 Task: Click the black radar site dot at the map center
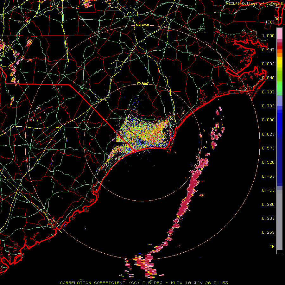coord(142,142)
